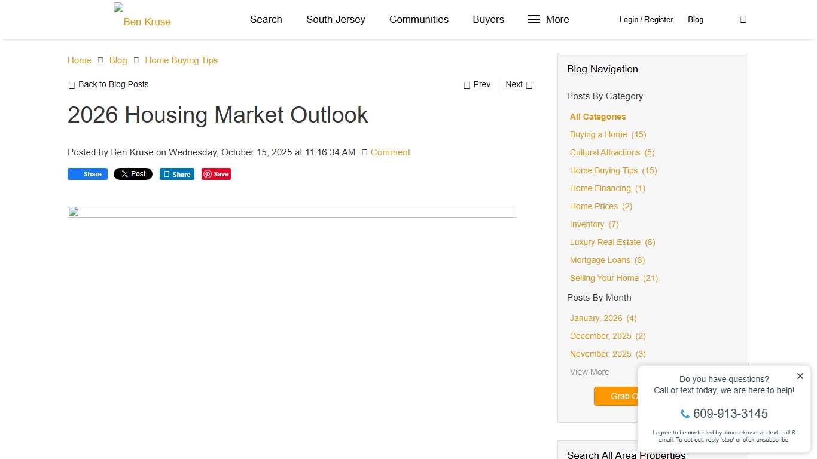Open the Buying a Home category

598,134
